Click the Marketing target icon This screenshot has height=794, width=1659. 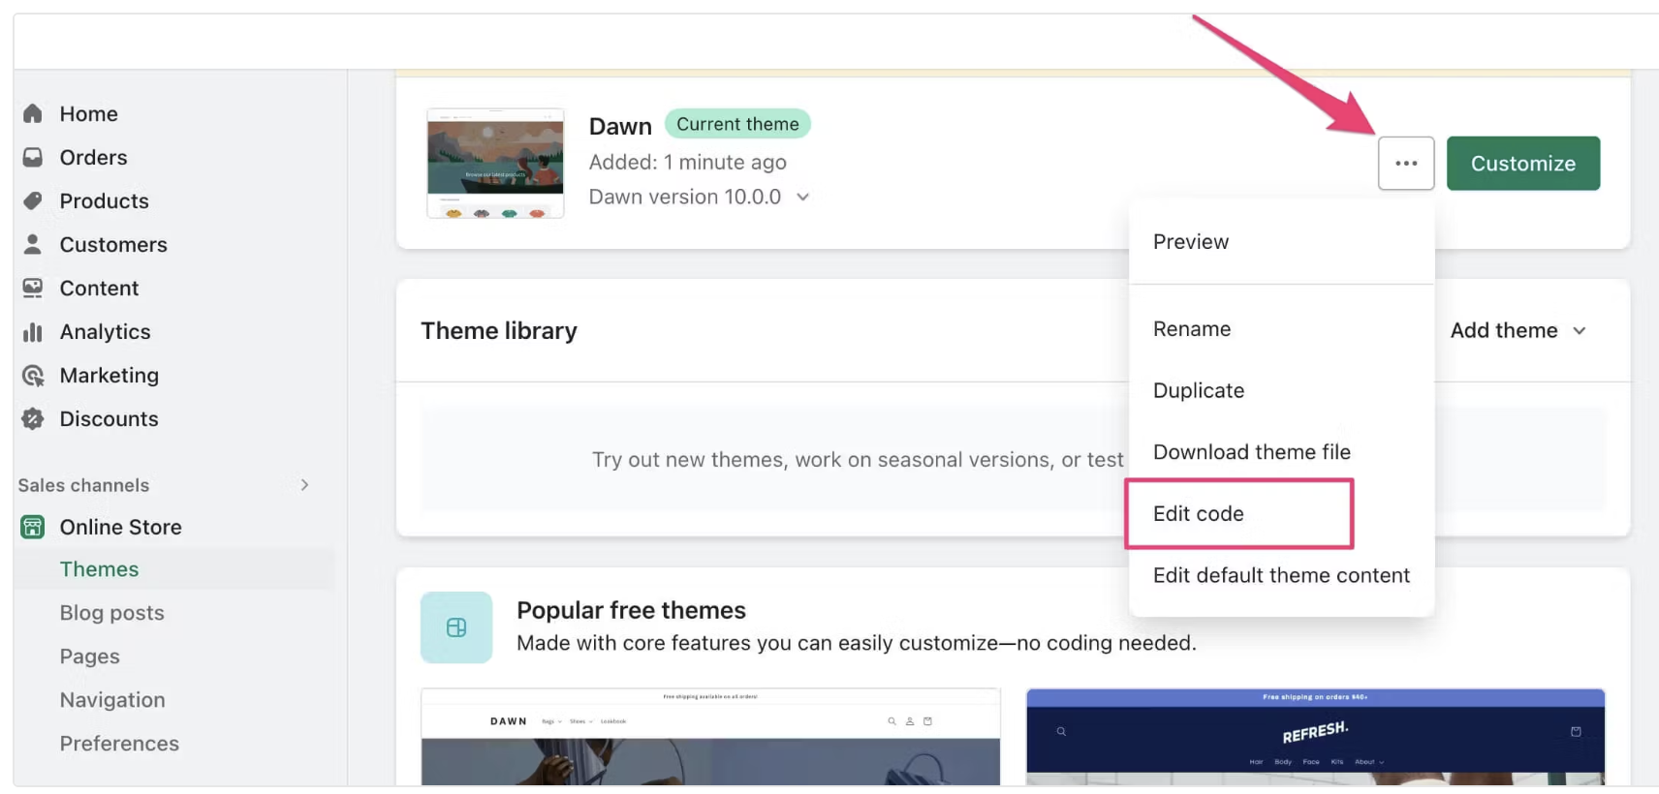33,375
